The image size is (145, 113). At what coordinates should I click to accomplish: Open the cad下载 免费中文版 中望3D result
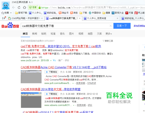click(61, 46)
